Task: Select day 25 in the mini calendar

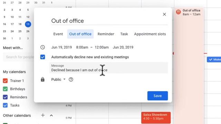Action: [20, 31]
